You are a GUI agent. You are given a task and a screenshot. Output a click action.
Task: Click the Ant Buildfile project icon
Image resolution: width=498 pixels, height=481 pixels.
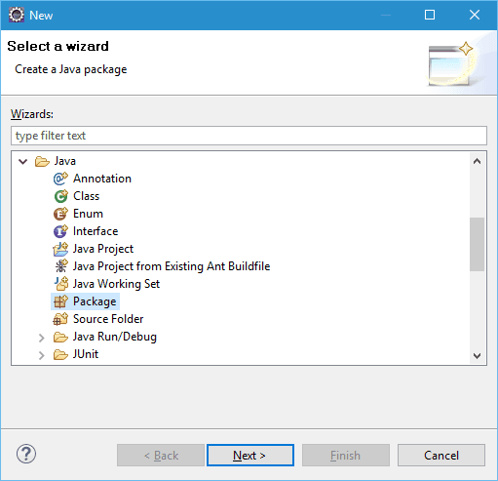point(60,266)
